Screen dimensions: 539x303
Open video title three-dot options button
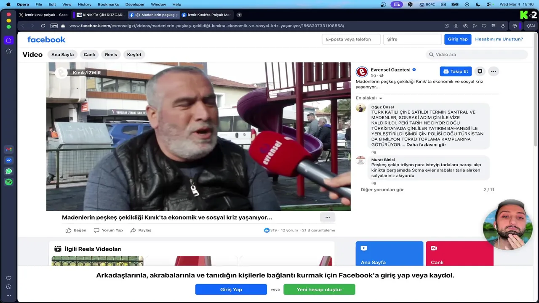pos(328,217)
